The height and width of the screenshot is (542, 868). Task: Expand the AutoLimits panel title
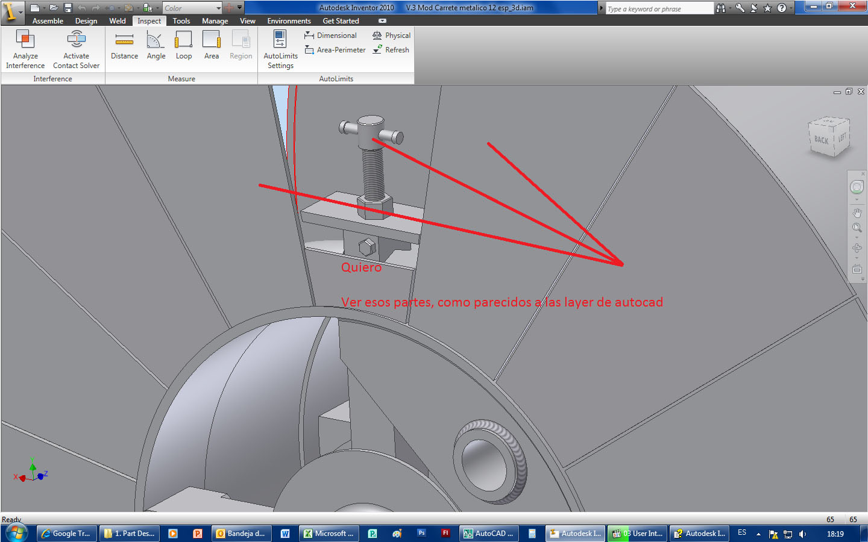(336, 79)
